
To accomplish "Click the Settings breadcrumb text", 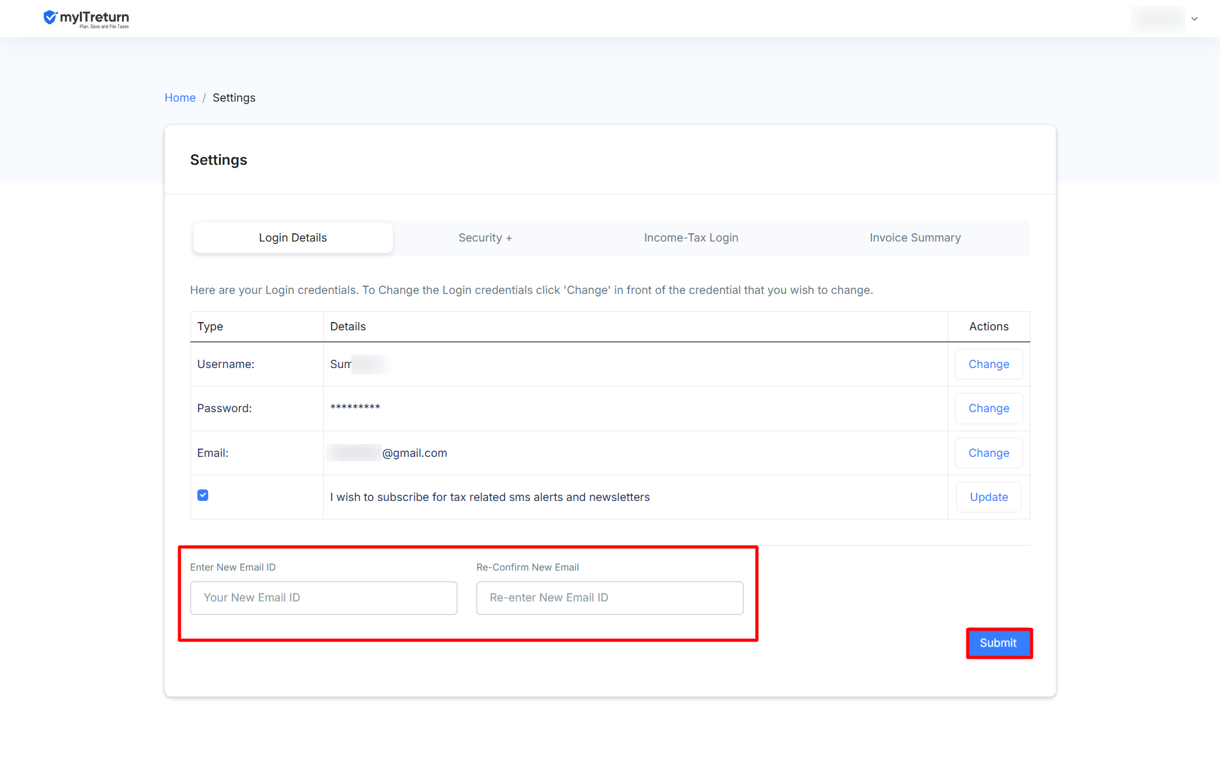I will [x=234, y=98].
